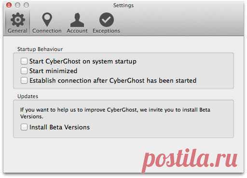Click the Settings window title bar
Image resolution: width=247 pixels, height=178 pixels.
pyautogui.click(x=123, y=5)
